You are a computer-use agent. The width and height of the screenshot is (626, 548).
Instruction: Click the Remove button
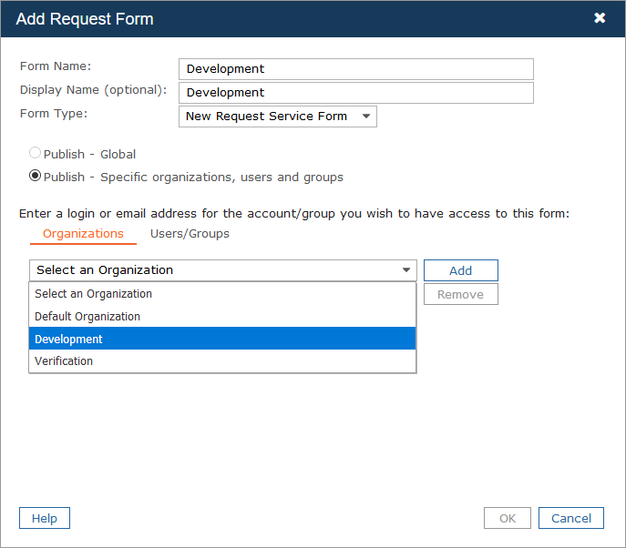[461, 294]
